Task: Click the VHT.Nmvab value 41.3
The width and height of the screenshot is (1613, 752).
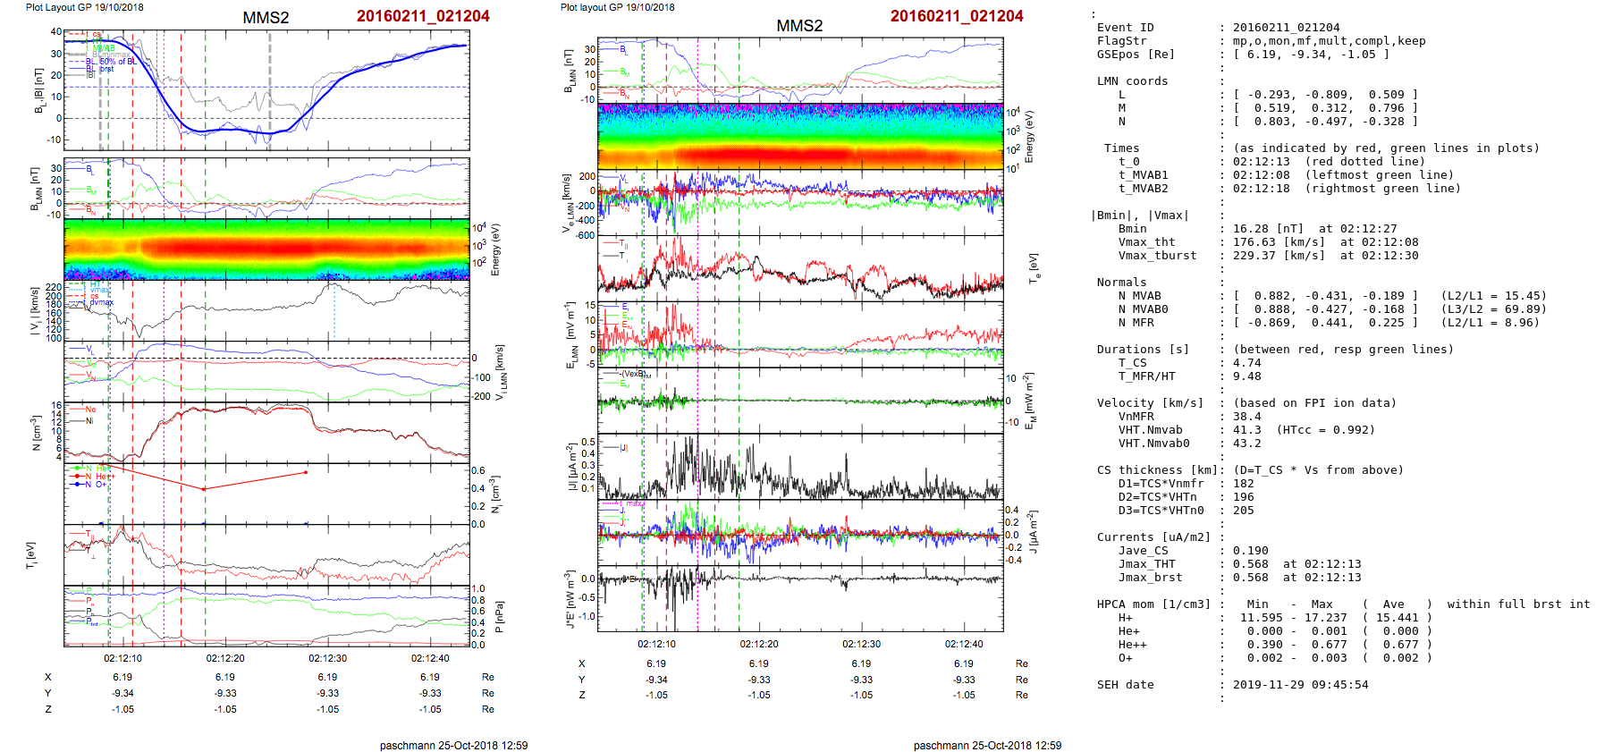Action: [x=1247, y=430]
